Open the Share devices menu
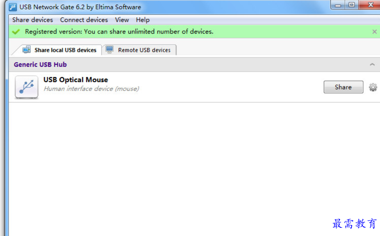 [x=33, y=20]
